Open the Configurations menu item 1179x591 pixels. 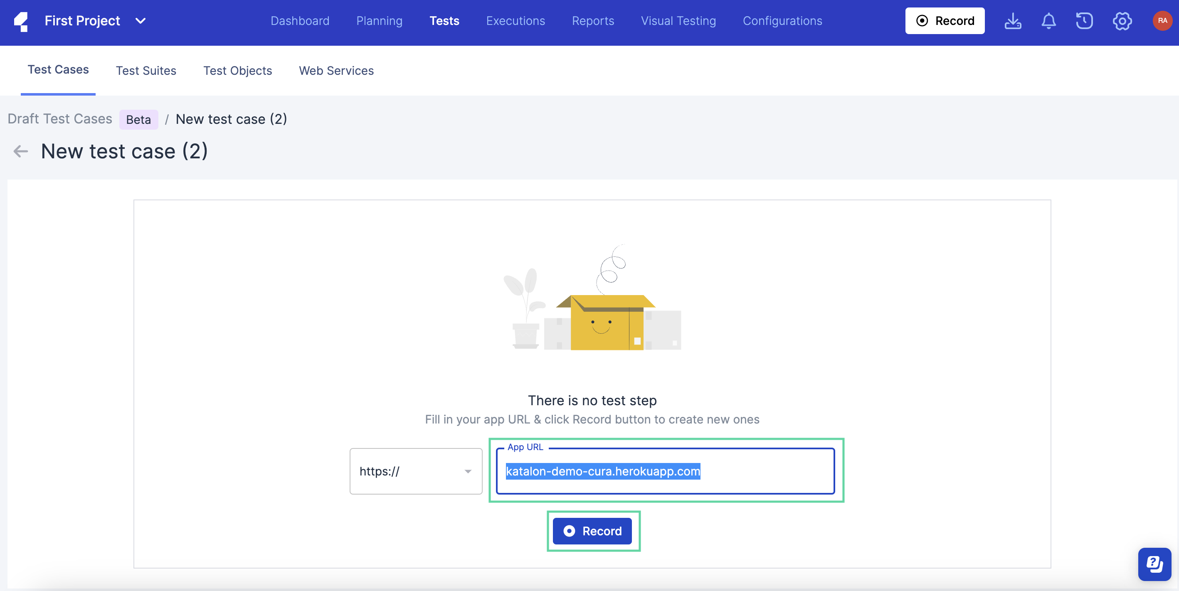(x=782, y=20)
